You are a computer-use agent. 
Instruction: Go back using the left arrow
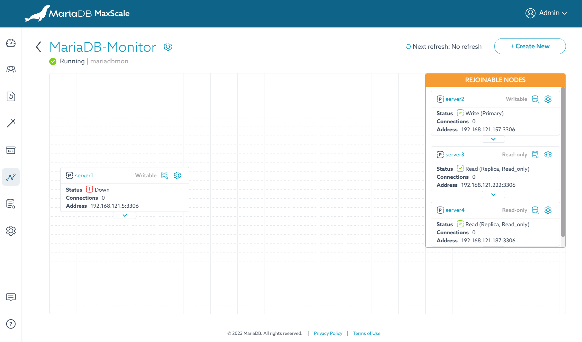point(39,47)
